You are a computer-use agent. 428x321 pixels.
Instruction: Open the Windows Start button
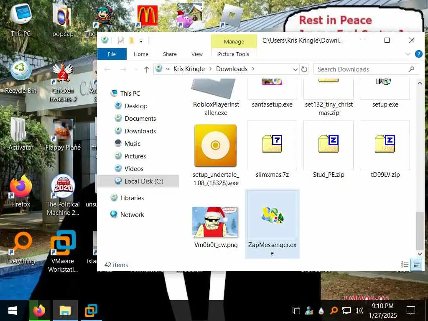(12, 311)
